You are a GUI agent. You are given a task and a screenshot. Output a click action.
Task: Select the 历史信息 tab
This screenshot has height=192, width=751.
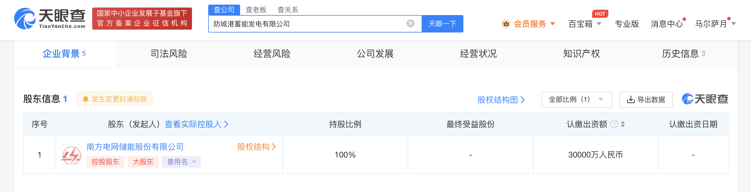pyautogui.click(x=683, y=54)
